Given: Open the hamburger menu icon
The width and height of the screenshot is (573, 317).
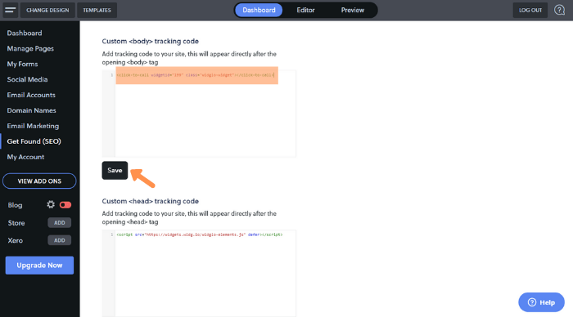Looking at the screenshot, I should [10, 10].
